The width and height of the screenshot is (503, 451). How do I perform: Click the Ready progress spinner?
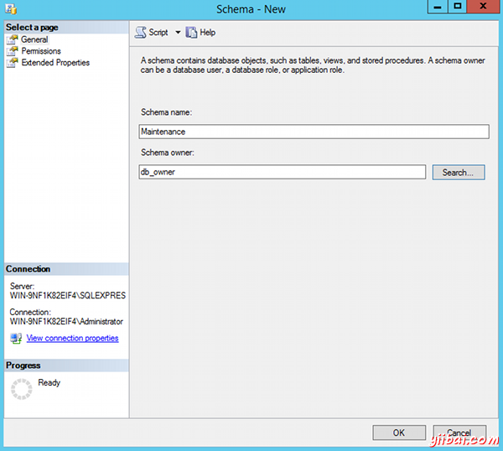[22, 389]
